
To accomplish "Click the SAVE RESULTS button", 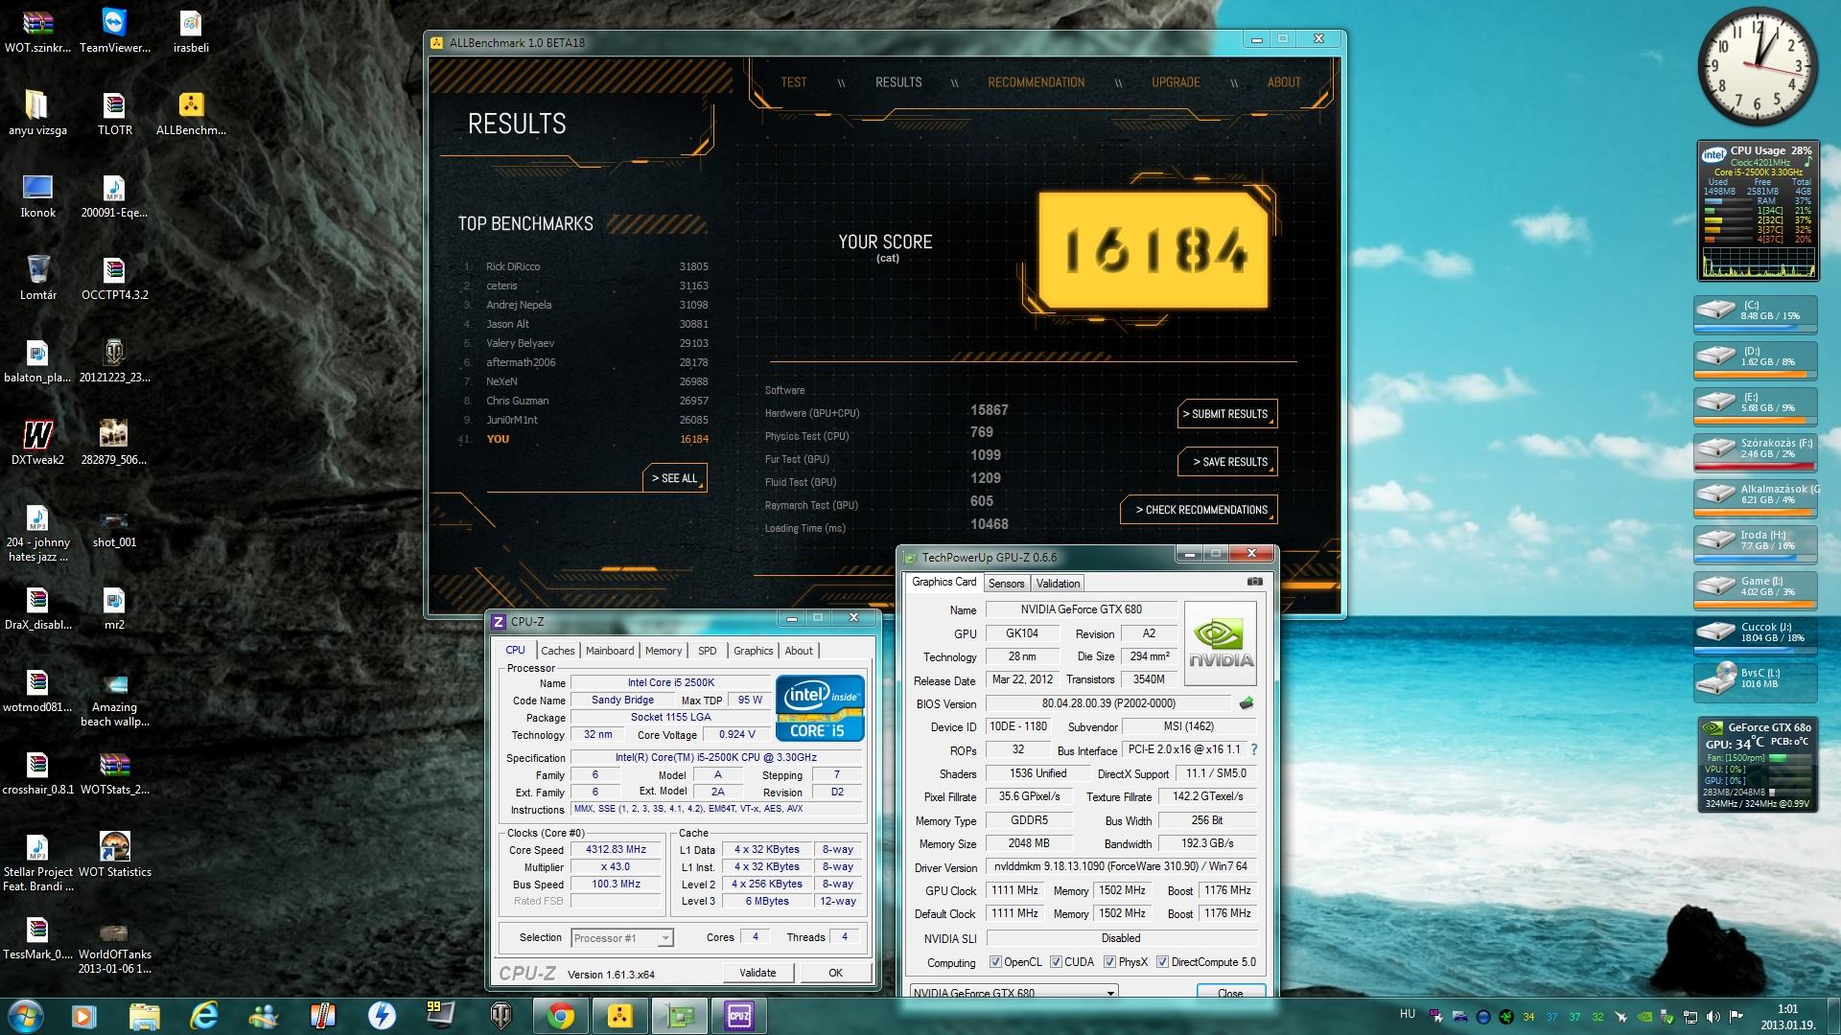I will pos(1229,462).
